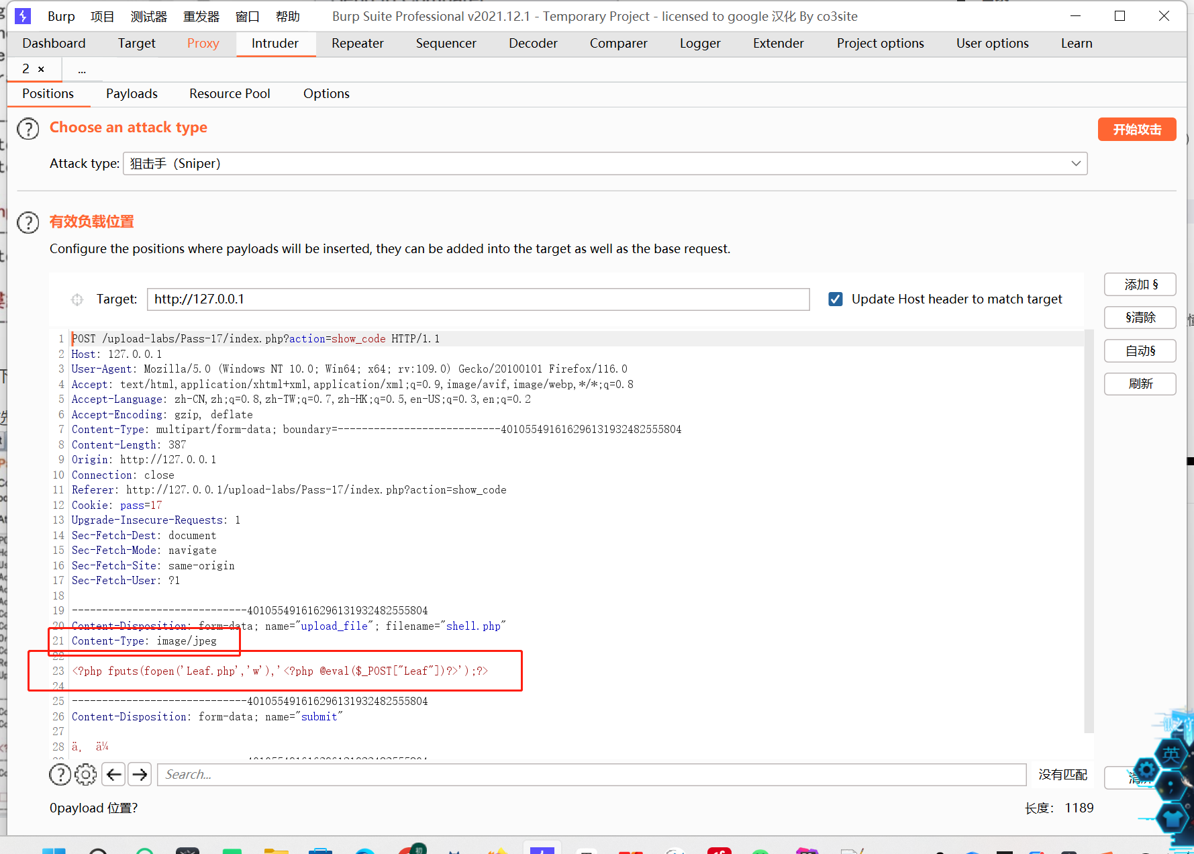
Task: Click the Search input field
Action: pyautogui.click(x=591, y=775)
